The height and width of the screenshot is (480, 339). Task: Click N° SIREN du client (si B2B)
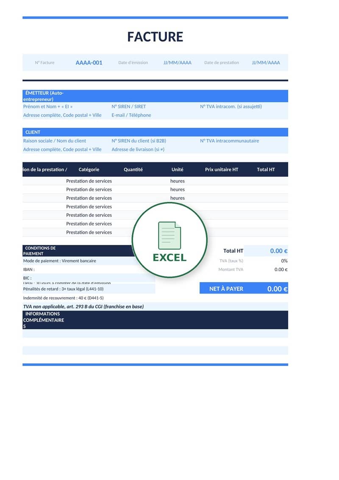[x=139, y=141]
